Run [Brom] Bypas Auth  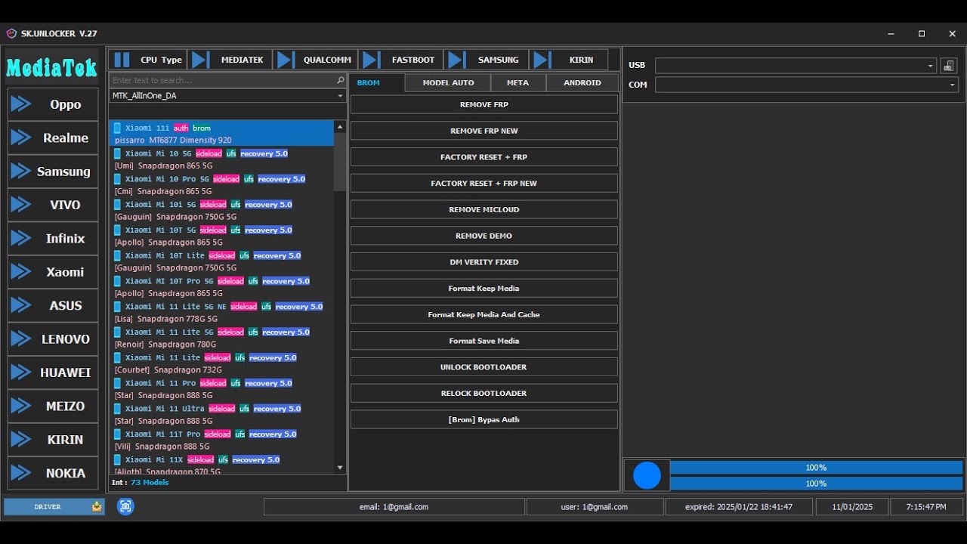[484, 419]
